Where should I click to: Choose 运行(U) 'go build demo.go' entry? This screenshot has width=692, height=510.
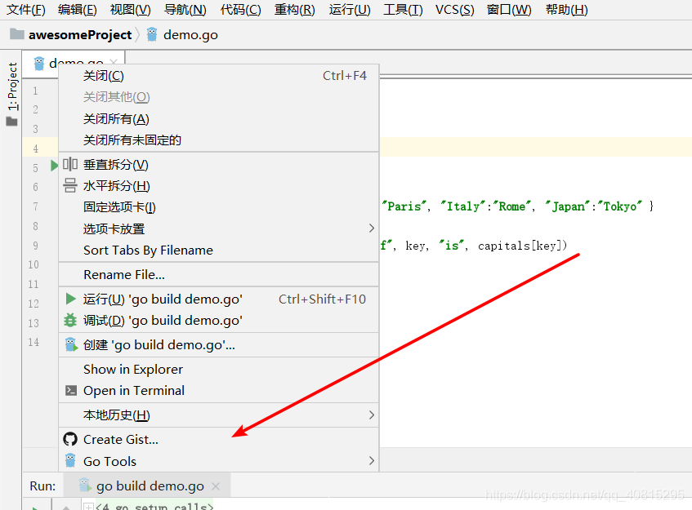(219, 299)
